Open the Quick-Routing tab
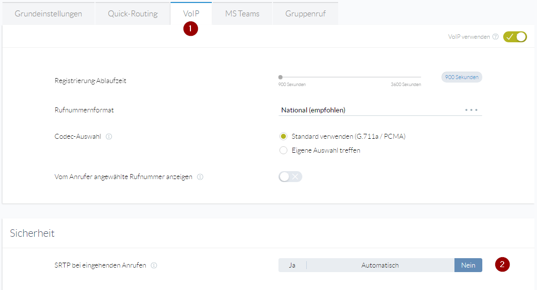Screen dimensions: 537x290 pyautogui.click(x=133, y=13)
